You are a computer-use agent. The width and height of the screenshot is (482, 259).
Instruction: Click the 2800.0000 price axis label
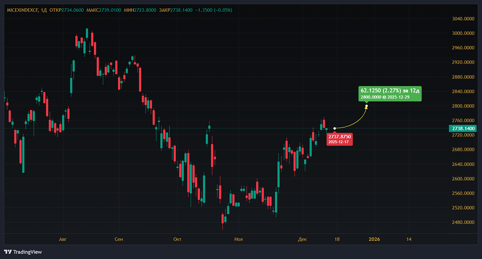point(463,106)
